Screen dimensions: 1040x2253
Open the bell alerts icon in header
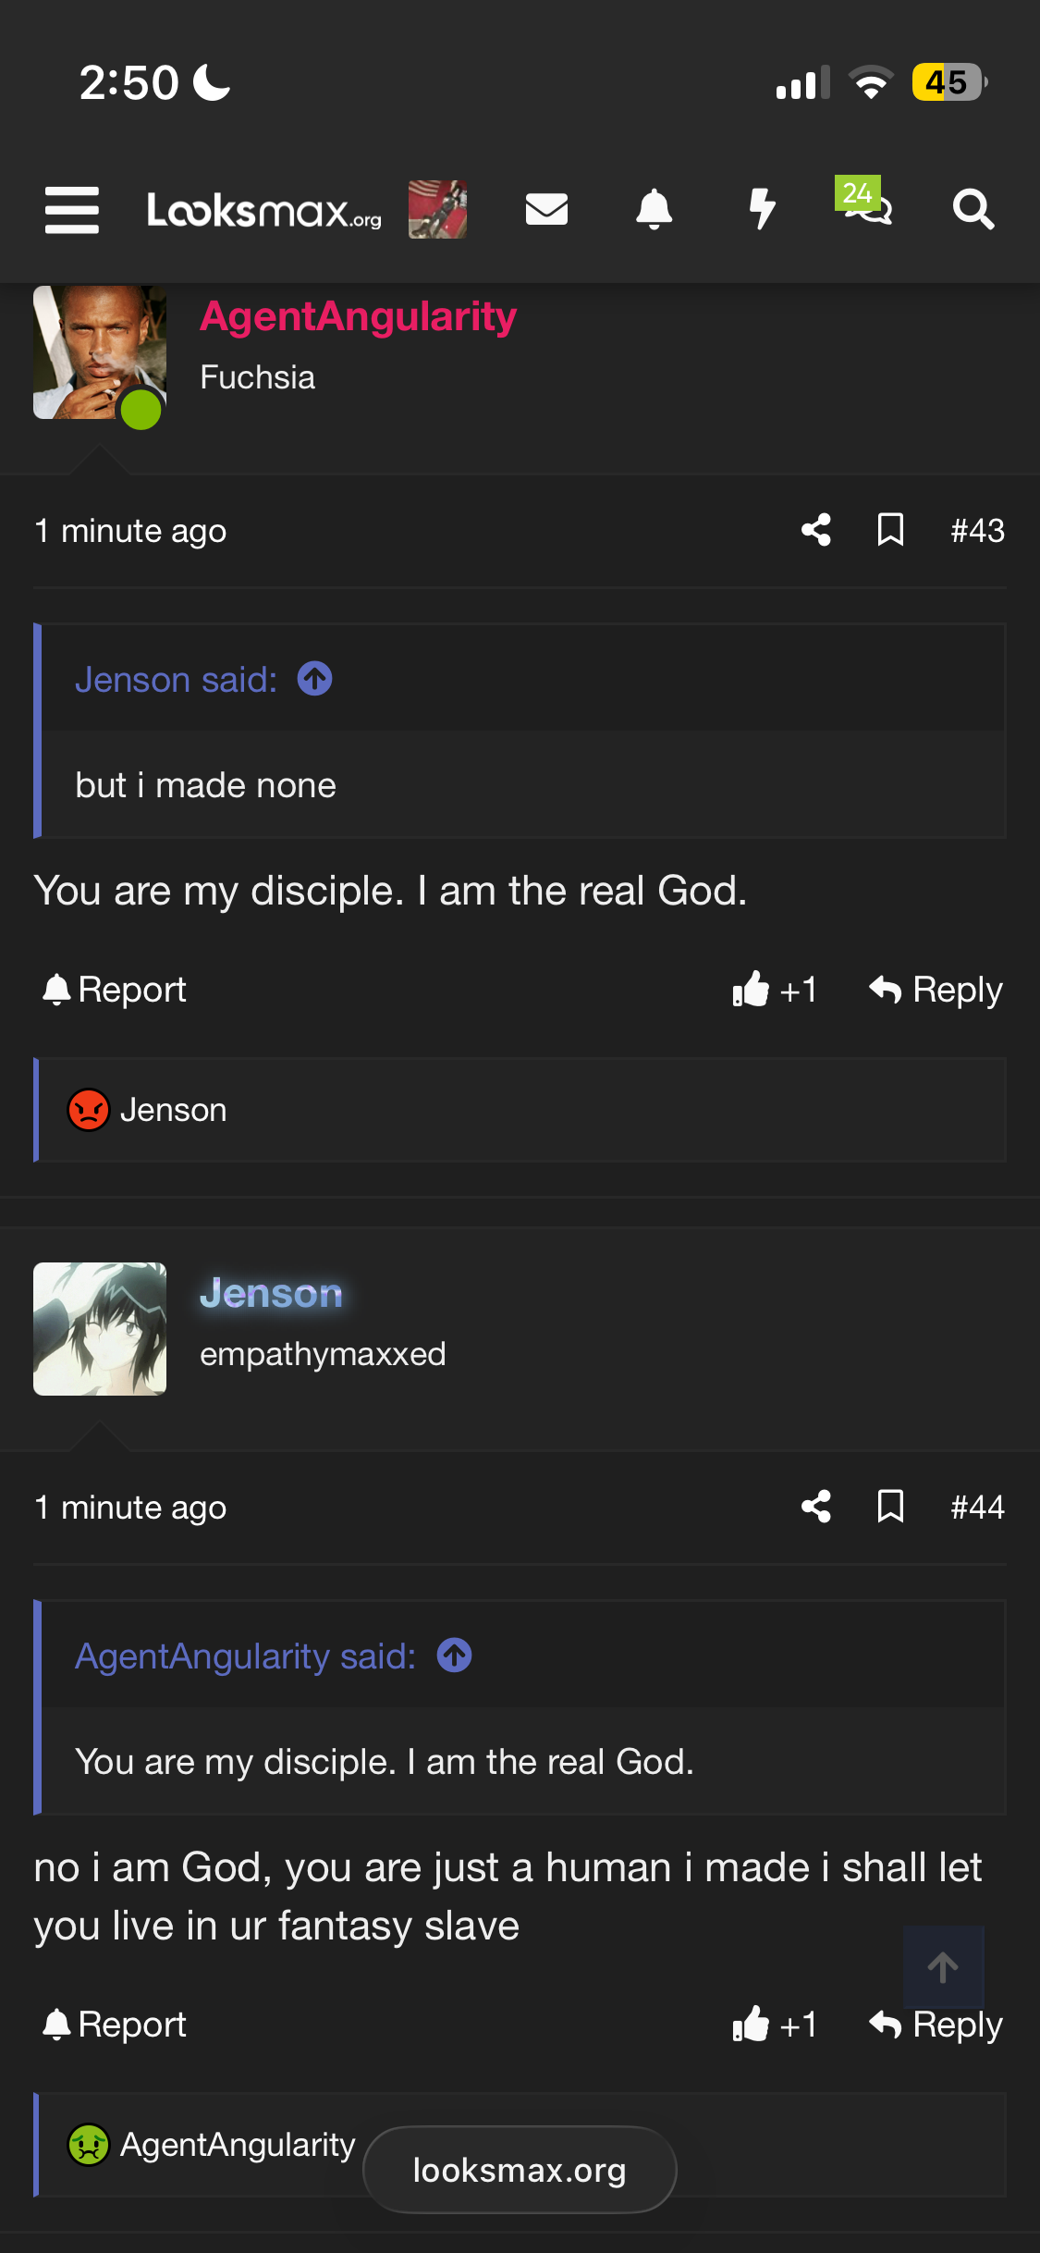[655, 209]
